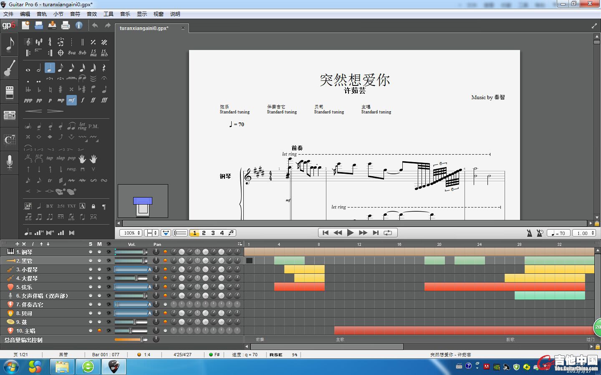Open the microphone lyrics panel
This screenshot has width=601, height=375.
[10, 162]
